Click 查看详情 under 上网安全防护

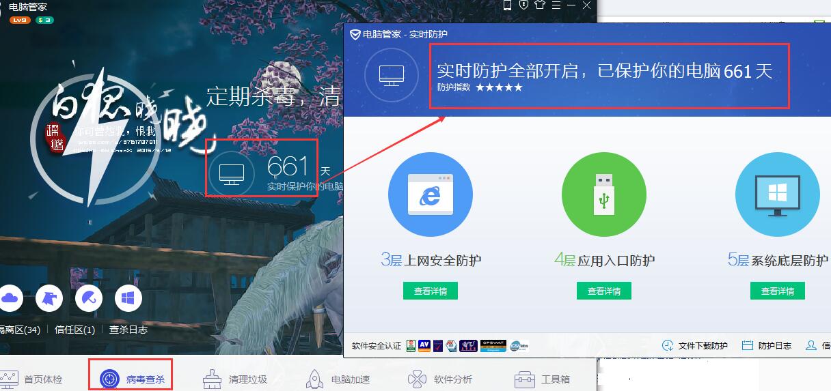431,291
